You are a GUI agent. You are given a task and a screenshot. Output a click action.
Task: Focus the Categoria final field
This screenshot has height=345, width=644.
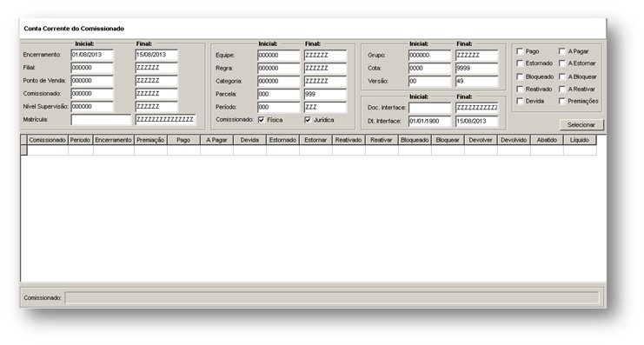[x=325, y=82]
